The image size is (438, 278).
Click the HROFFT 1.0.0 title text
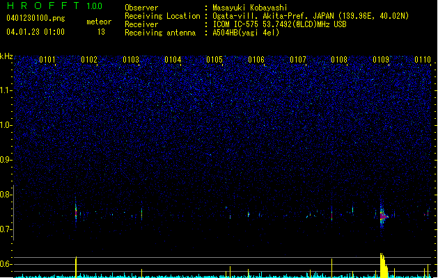[x=54, y=6]
